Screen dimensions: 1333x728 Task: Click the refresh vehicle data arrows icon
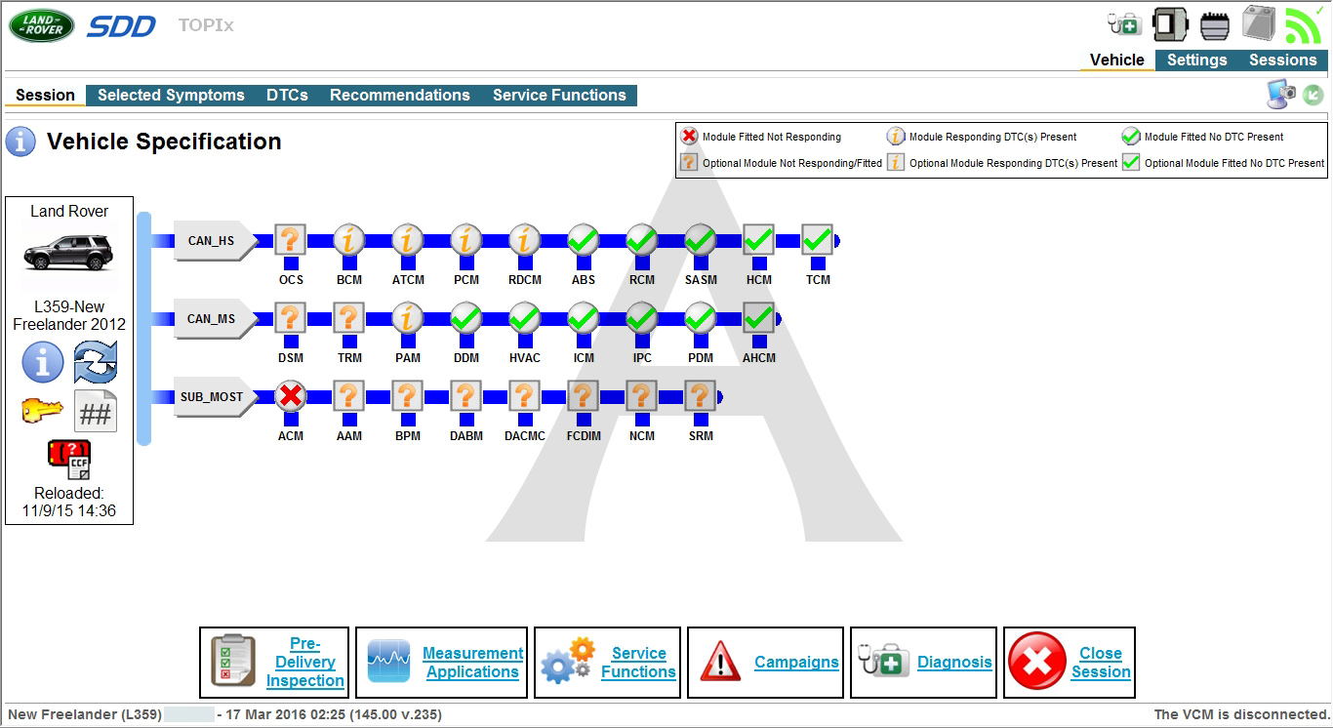96,363
